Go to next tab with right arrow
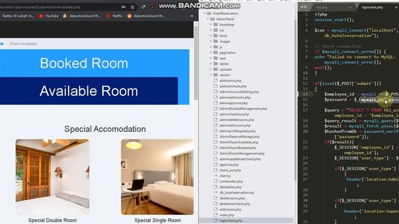Screen dimensions: 399x224 [x=305, y=7]
